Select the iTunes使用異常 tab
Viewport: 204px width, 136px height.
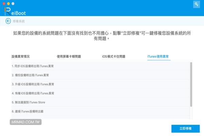tap(158, 56)
